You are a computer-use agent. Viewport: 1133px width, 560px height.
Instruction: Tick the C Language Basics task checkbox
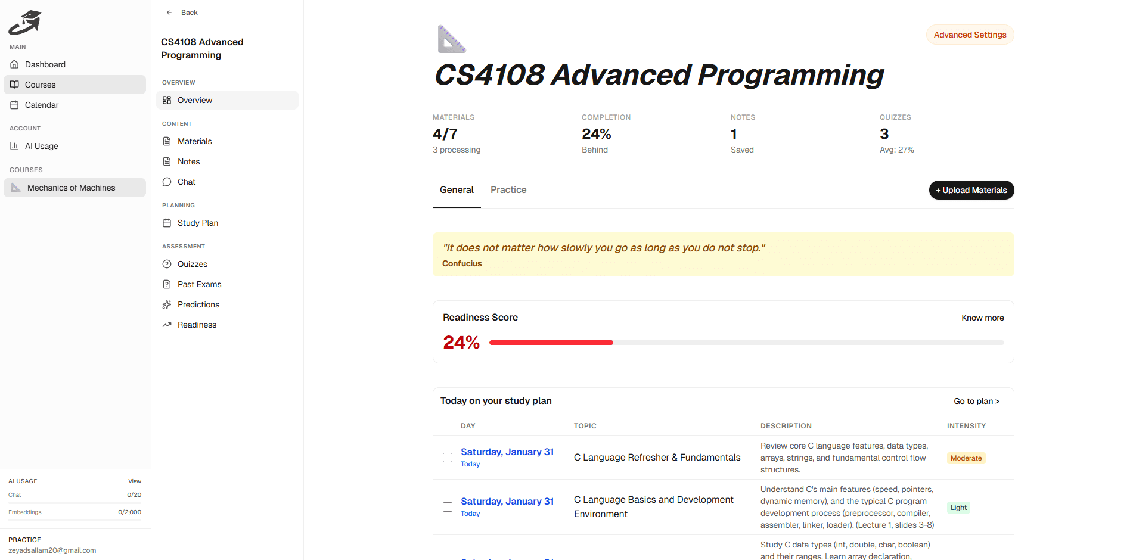click(448, 507)
